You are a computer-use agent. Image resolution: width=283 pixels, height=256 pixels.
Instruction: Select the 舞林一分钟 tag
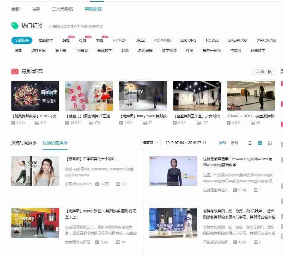212,51
